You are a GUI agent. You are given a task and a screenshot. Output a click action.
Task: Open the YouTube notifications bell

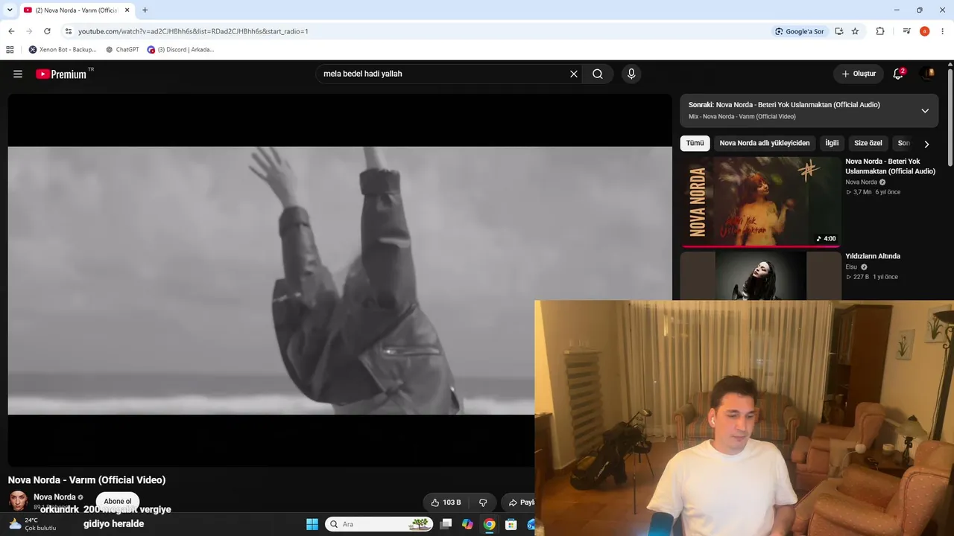point(898,74)
